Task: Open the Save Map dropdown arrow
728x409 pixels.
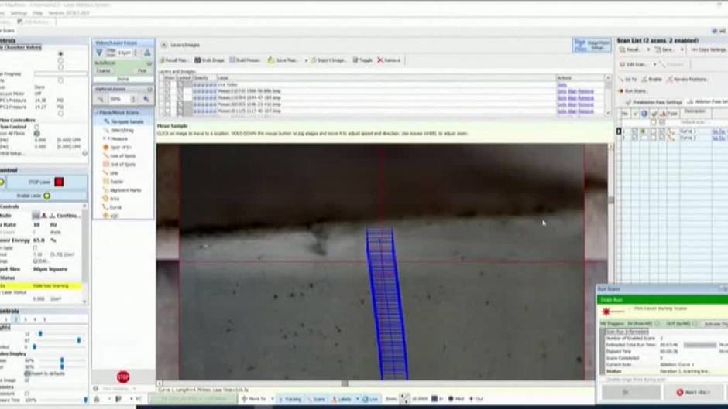Action: (306, 60)
